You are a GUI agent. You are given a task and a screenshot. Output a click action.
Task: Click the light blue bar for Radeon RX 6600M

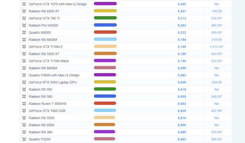(x=105, y=39)
